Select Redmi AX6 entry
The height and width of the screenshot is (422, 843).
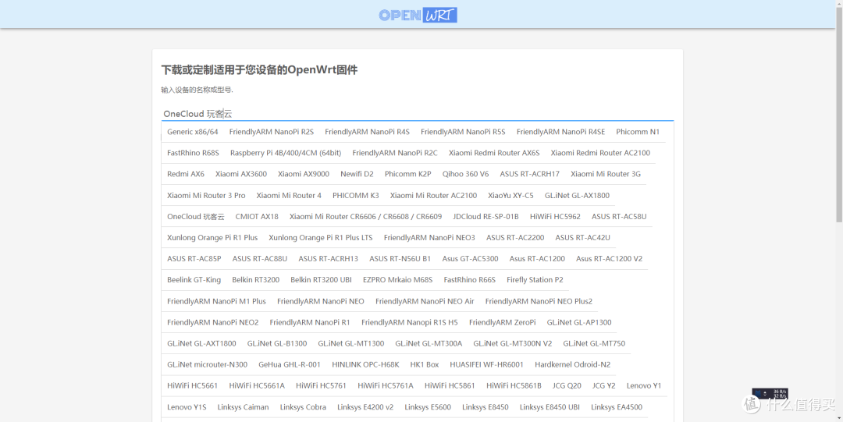coord(186,174)
